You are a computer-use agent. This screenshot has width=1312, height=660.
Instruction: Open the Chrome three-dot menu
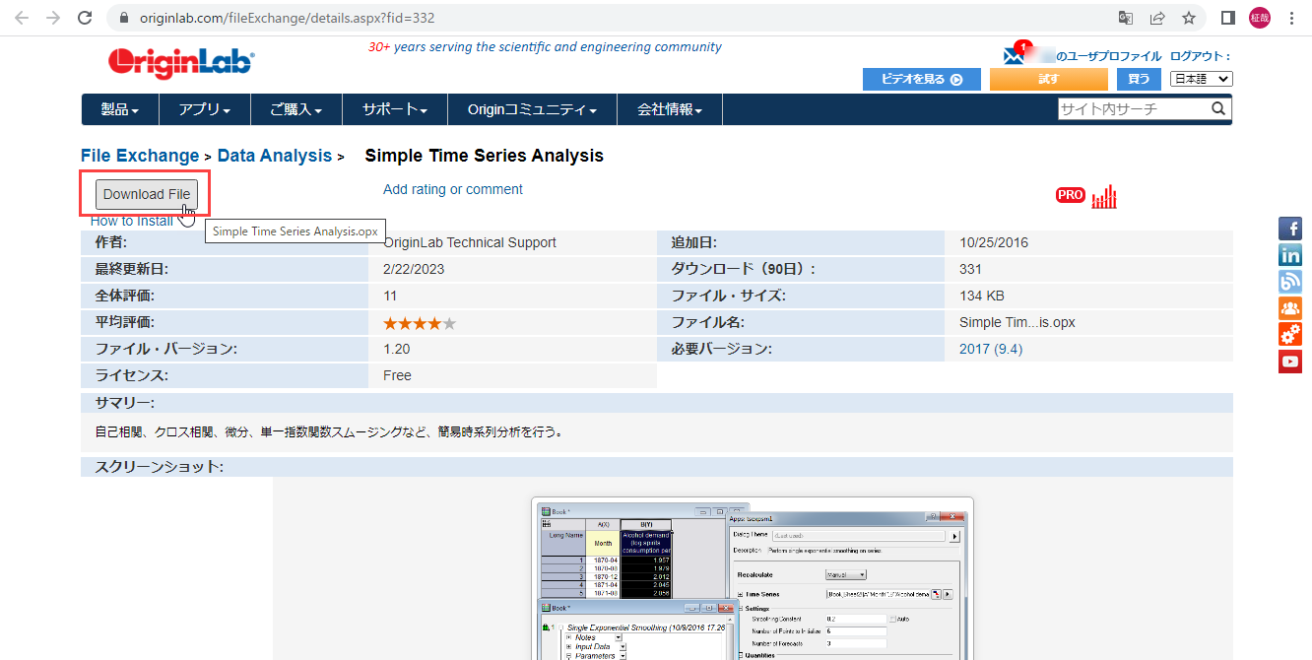tap(1292, 18)
